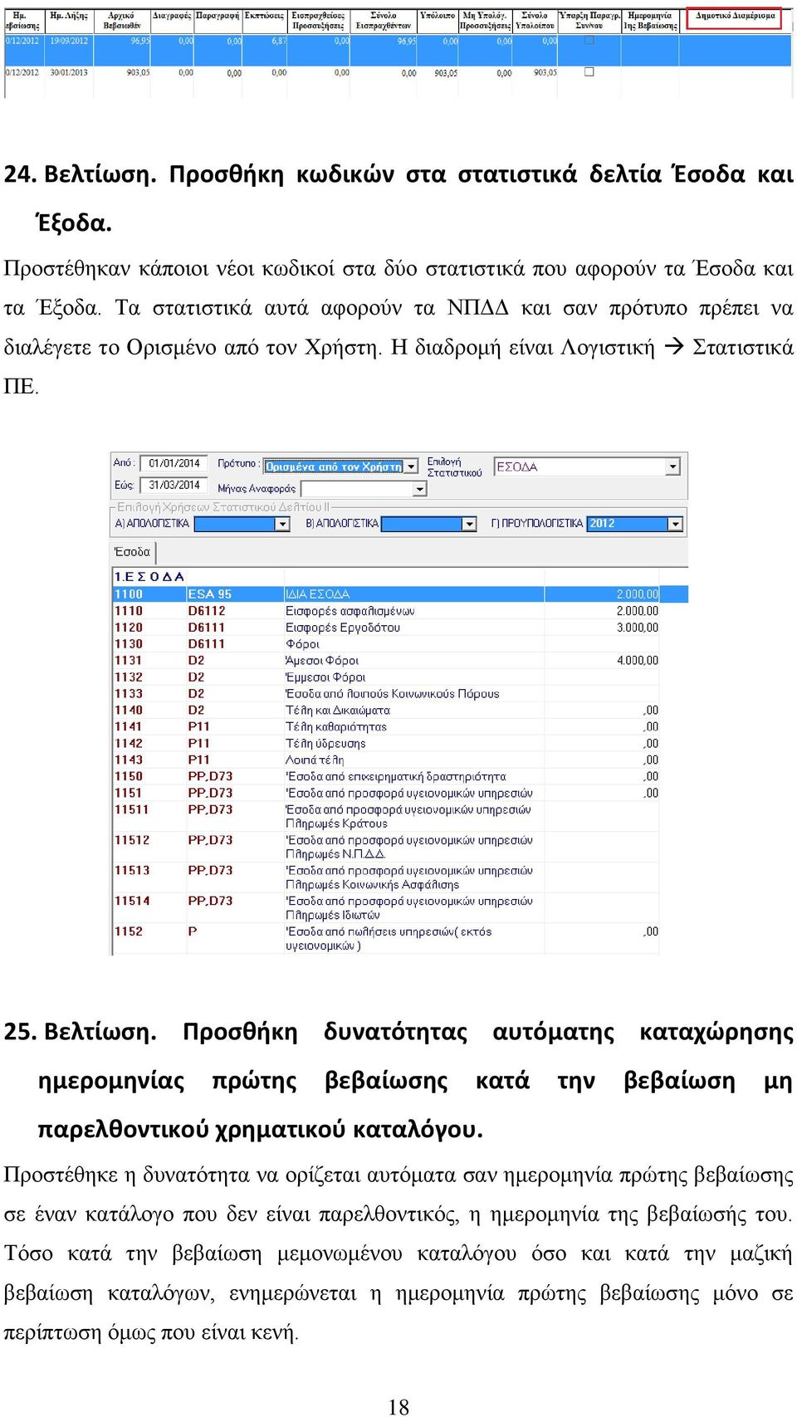Click the Έως date field 31/03/2014
797x1417 pixels.
click(x=173, y=485)
